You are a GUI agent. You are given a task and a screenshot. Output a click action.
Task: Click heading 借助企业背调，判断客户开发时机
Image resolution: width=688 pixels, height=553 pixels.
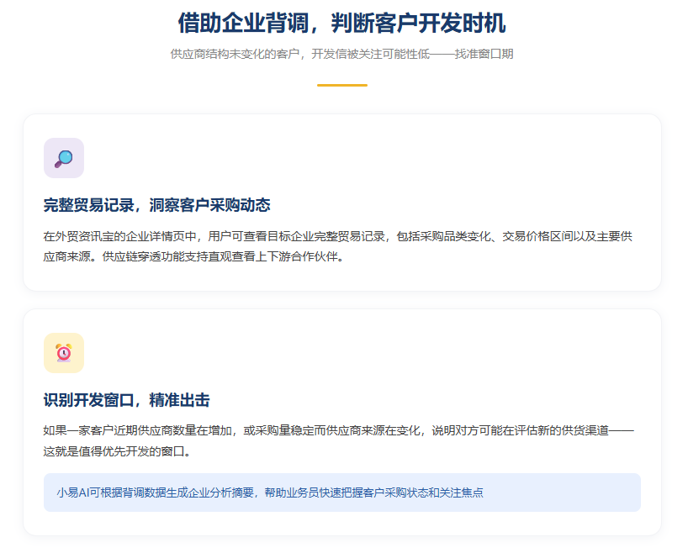tap(341, 23)
